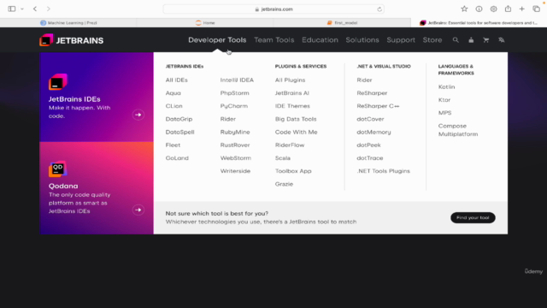Select the JetBrains Essential tools tab

[x=479, y=23]
